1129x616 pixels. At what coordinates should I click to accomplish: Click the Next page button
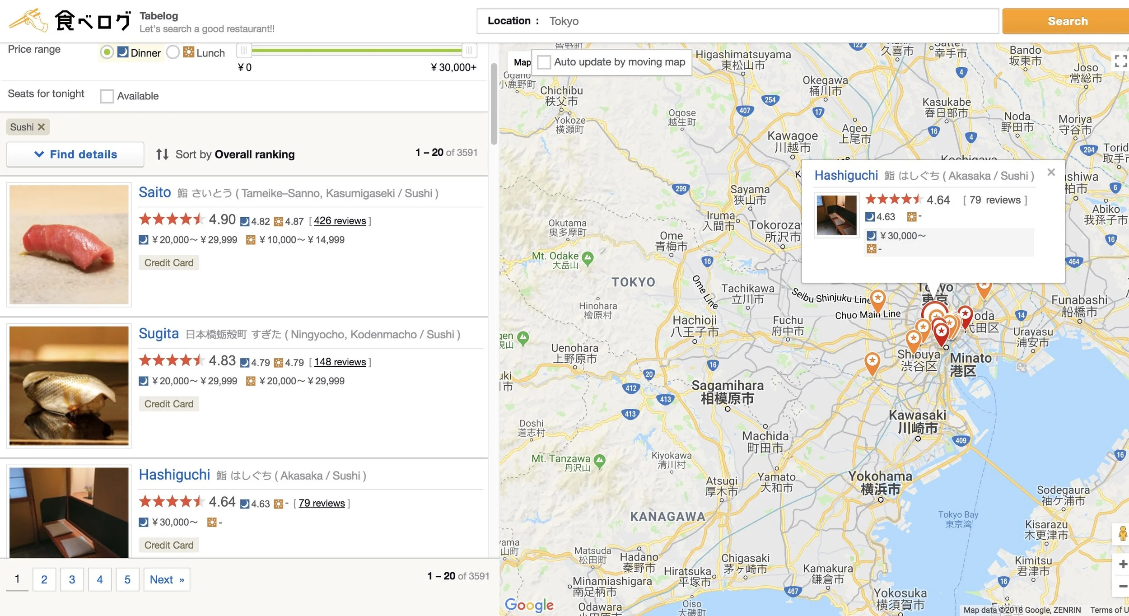tap(167, 579)
